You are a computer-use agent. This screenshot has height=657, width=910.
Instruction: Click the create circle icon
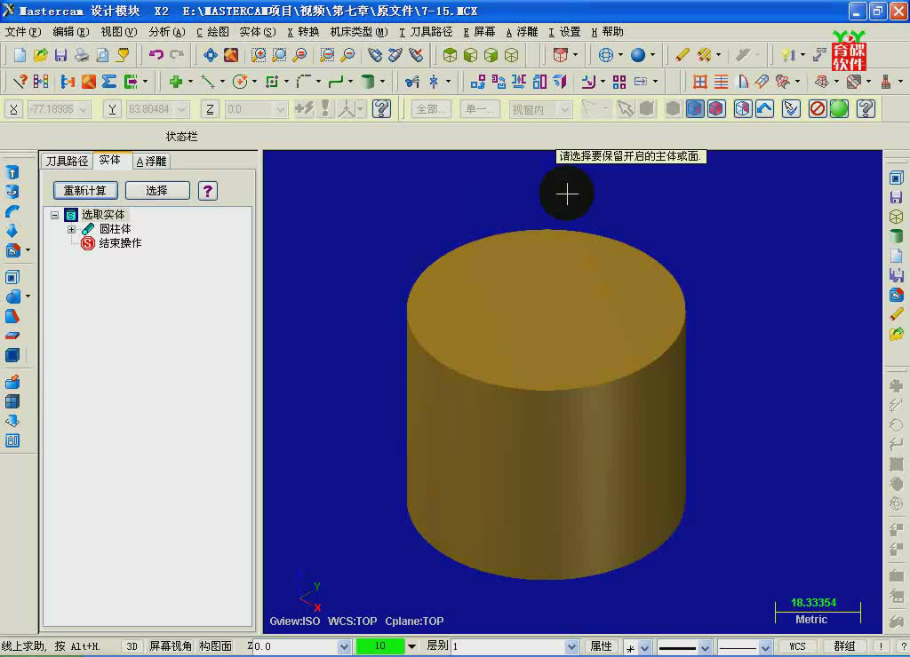pyautogui.click(x=239, y=82)
